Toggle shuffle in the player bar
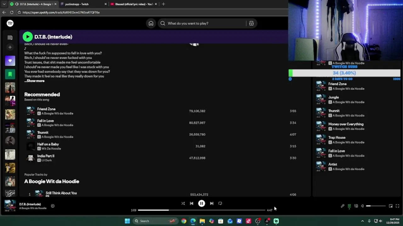The image size is (403, 226). (183, 203)
